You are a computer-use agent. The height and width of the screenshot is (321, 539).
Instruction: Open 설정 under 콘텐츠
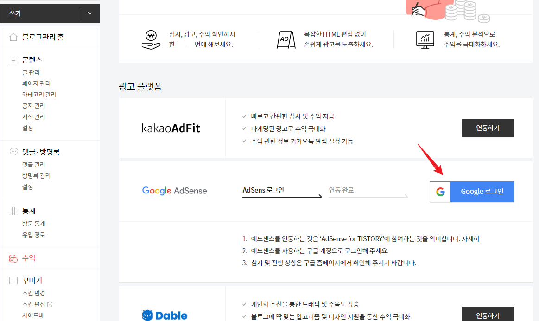click(x=28, y=128)
